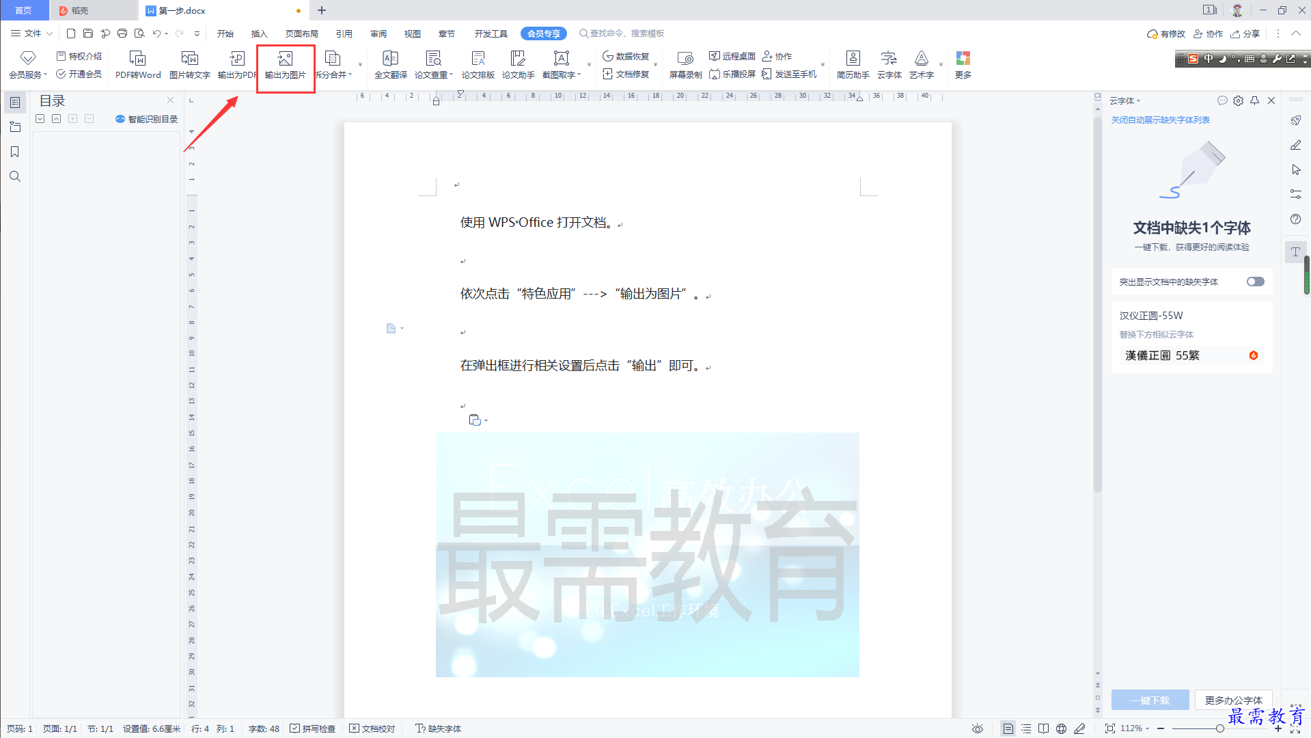Click the print preview icon
Screen dimensions: 1311x738
(139, 33)
